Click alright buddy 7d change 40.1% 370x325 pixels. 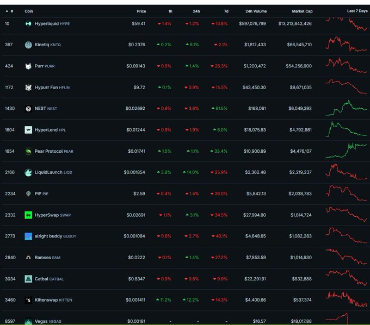point(219,236)
